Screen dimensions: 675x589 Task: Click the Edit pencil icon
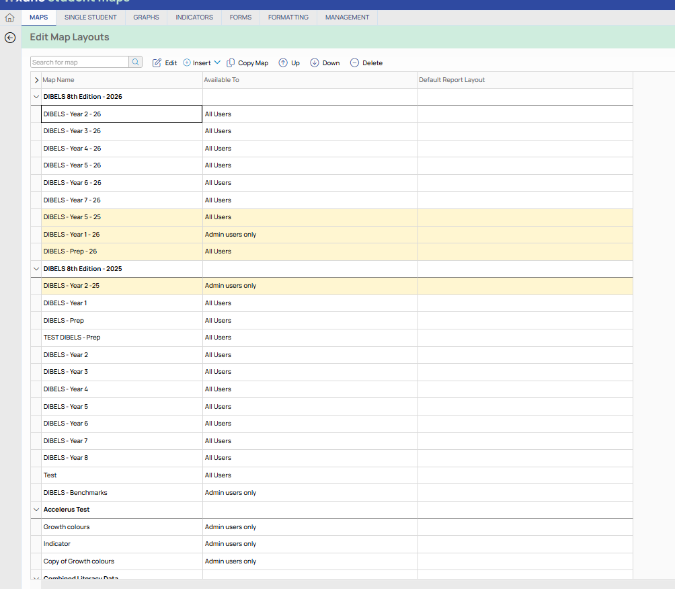pos(157,63)
